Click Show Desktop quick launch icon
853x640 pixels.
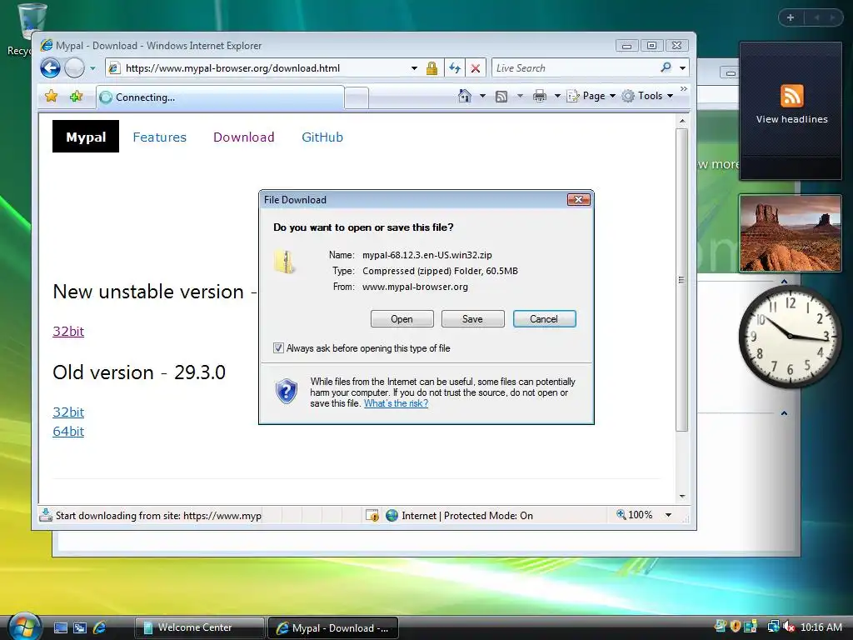point(60,628)
